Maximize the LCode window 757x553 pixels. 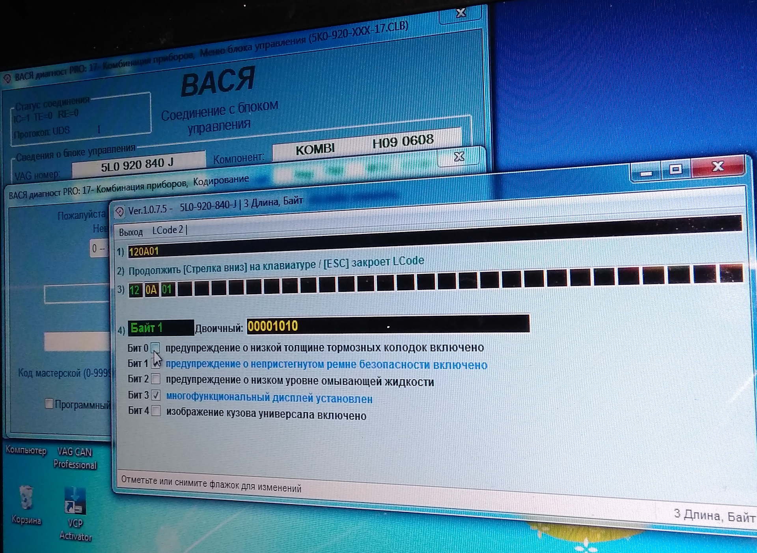[x=676, y=170]
